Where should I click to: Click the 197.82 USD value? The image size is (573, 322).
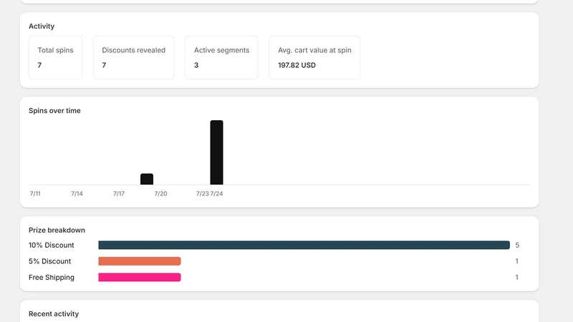click(297, 65)
